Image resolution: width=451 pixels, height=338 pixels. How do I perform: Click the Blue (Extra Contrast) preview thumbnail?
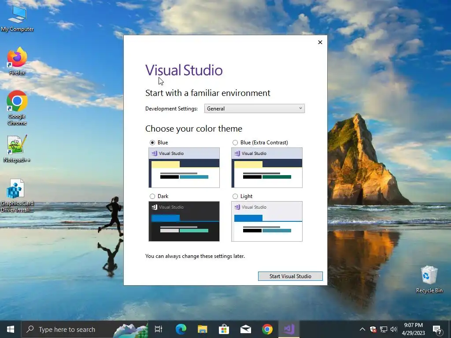coord(267,168)
